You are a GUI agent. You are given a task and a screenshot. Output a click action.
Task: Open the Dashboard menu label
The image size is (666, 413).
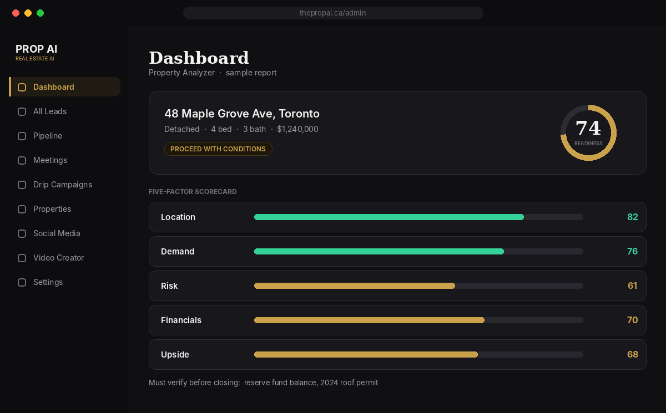pyautogui.click(x=54, y=87)
